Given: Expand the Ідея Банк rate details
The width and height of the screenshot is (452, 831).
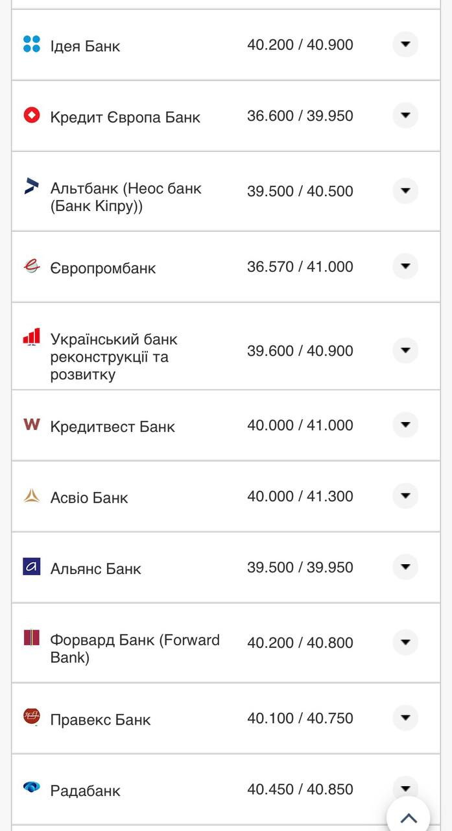Looking at the screenshot, I should (x=405, y=45).
